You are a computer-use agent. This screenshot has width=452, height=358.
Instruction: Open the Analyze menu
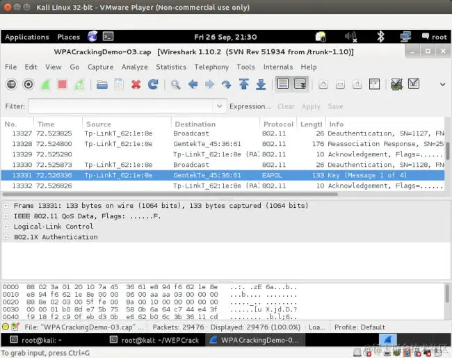tap(135, 67)
